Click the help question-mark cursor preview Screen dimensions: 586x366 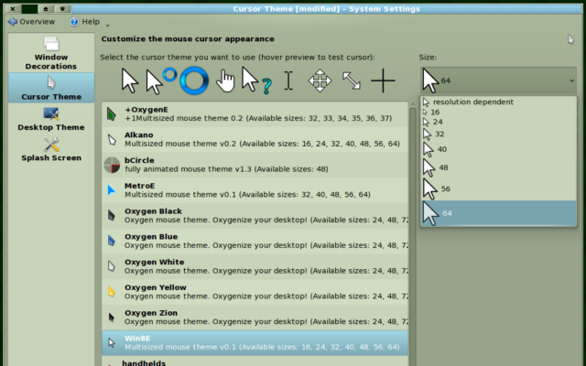click(x=256, y=81)
